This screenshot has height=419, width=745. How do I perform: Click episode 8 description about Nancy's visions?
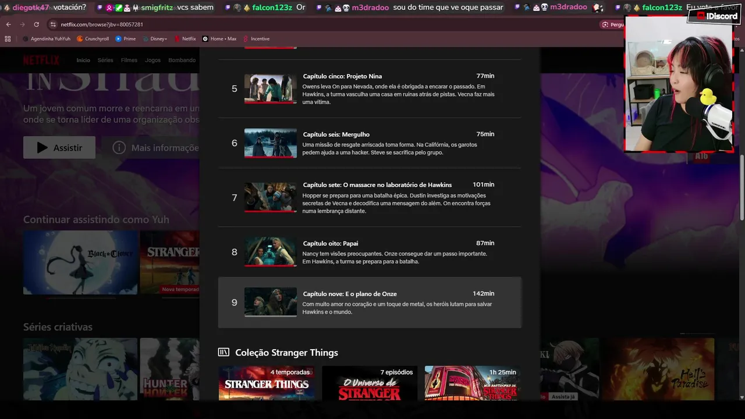[395, 257]
